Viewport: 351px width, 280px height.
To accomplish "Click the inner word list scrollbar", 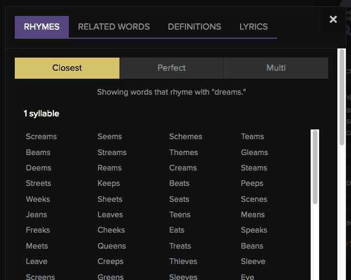I will point(315,167).
